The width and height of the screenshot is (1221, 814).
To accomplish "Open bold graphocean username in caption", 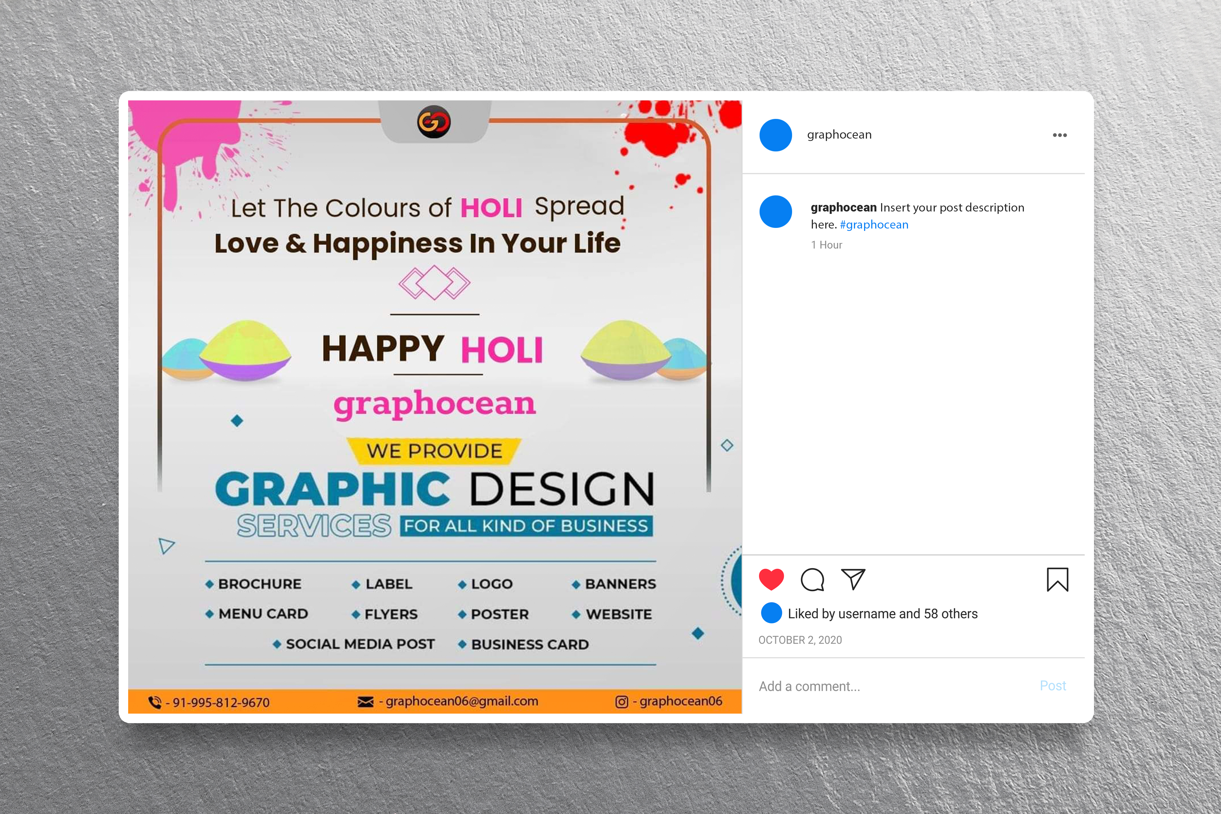I will [x=843, y=207].
